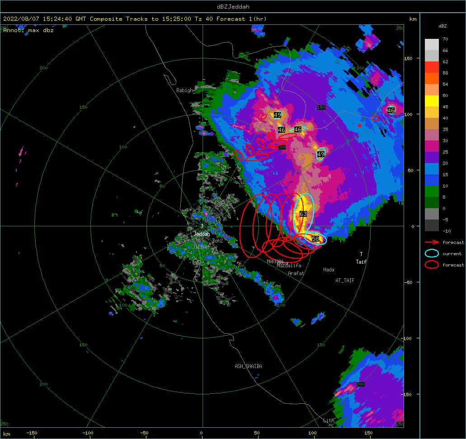Image resolution: width=466 pixels, height=439 pixels.
Task: Click the Boh2 map label
Action: pyautogui.click(x=217, y=241)
